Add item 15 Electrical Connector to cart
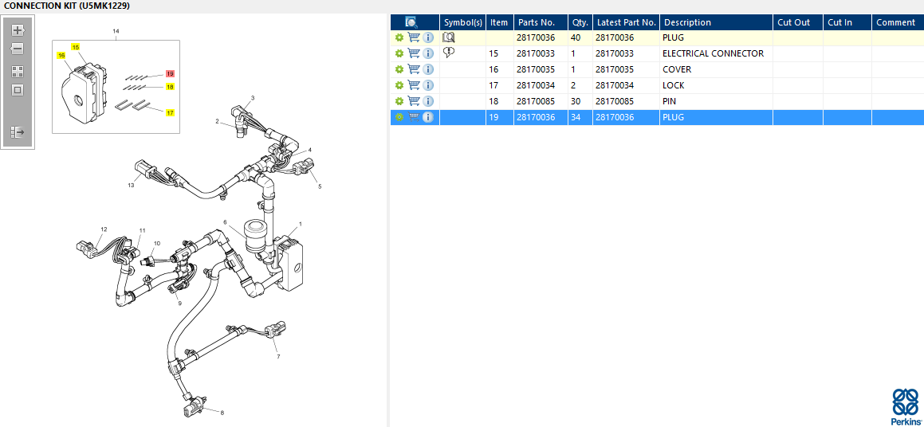The image size is (924, 427). [414, 53]
